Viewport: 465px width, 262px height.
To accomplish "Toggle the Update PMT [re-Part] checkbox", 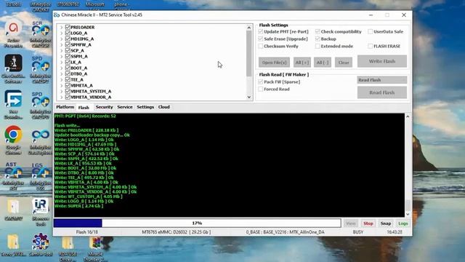I will point(261,31).
